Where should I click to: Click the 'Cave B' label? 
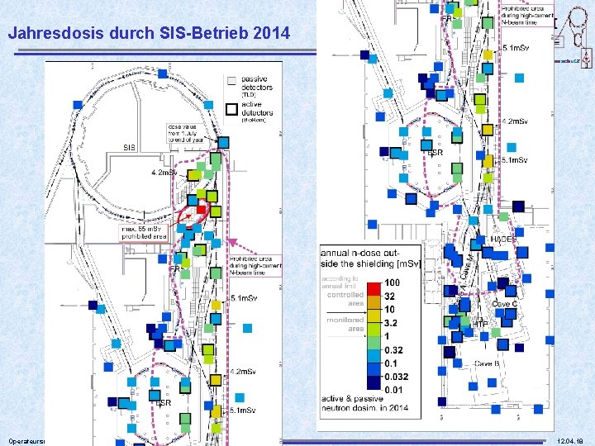487,363
